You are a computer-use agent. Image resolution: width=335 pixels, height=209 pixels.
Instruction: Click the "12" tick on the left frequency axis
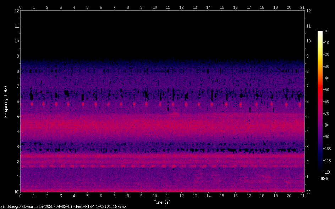click(x=17, y=11)
